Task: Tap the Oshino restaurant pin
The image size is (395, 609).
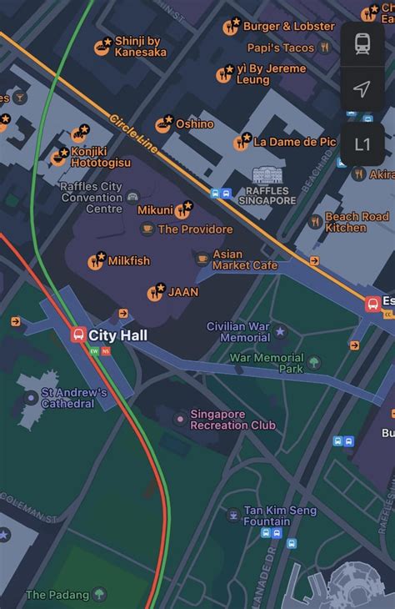Action: (x=163, y=124)
